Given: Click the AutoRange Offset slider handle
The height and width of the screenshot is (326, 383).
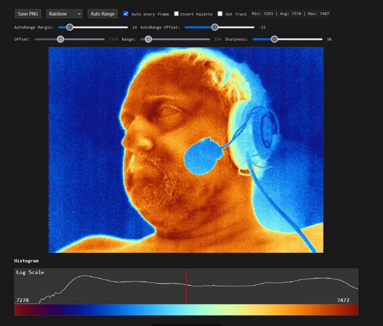Looking at the screenshot, I should pyautogui.click(x=215, y=27).
